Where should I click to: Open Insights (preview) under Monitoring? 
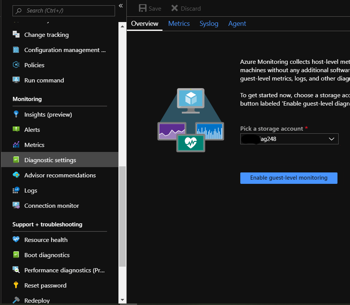point(49,114)
